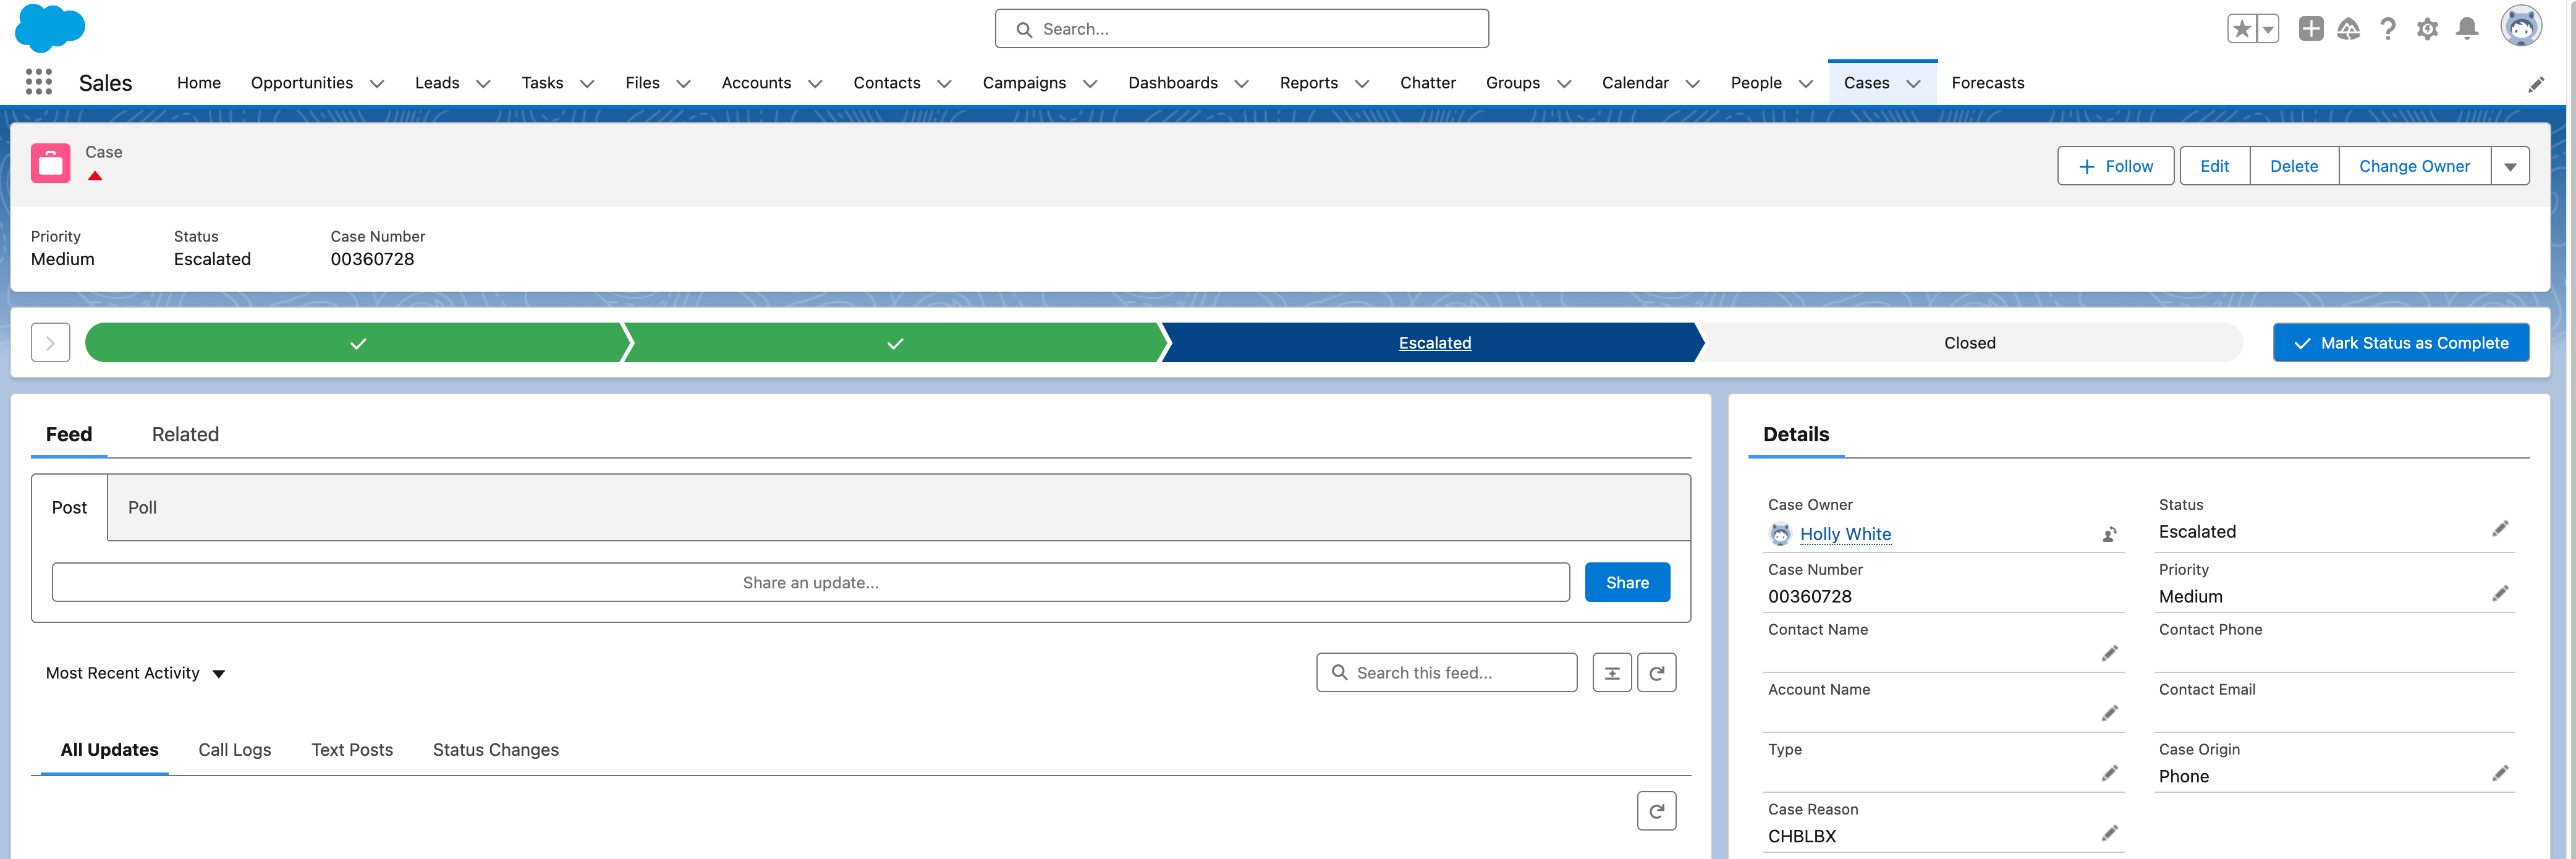Expand the Opportunities nav menu chevron
The width and height of the screenshot is (2576, 859).
tap(377, 84)
